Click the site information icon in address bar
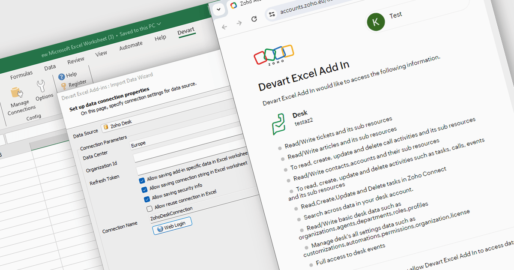Viewport: 514px width, 270px height. click(x=272, y=14)
